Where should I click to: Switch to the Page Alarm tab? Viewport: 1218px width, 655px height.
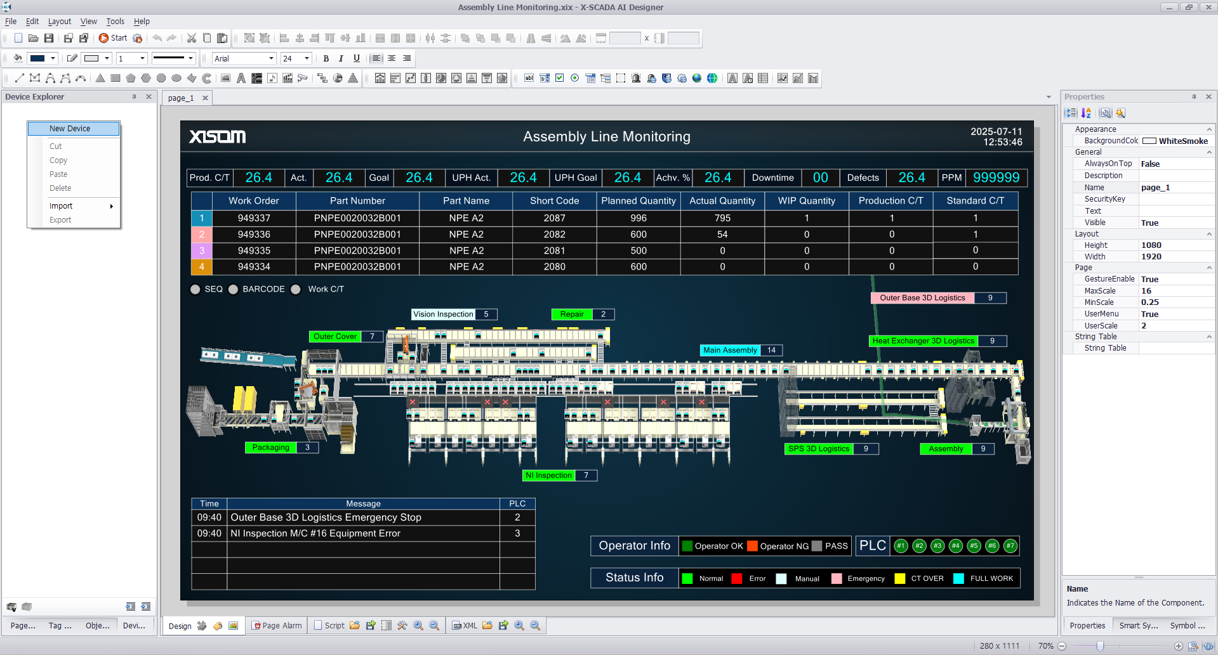(x=277, y=626)
